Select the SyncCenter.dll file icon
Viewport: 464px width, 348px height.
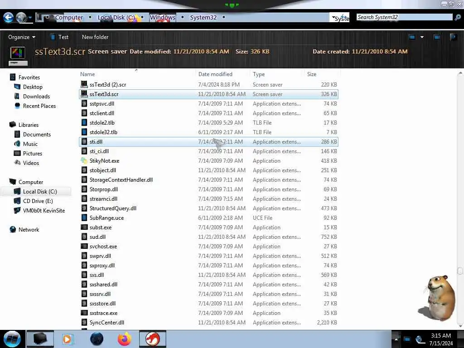[84, 322]
